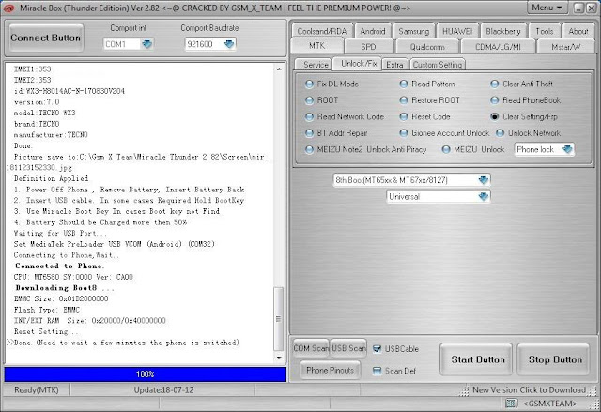Image resolution: width=601 pixels, height=412 pixels.
Task: Click the log panel scrollbar thumb
Action: (279, 318)
